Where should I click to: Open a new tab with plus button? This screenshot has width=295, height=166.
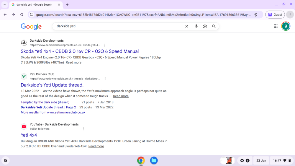[67, 5]
